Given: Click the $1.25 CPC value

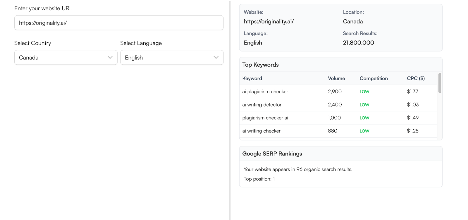Looking at the screenshot, I should [x=412, y=131].
